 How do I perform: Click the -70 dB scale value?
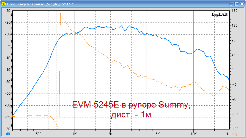point(7,129)
